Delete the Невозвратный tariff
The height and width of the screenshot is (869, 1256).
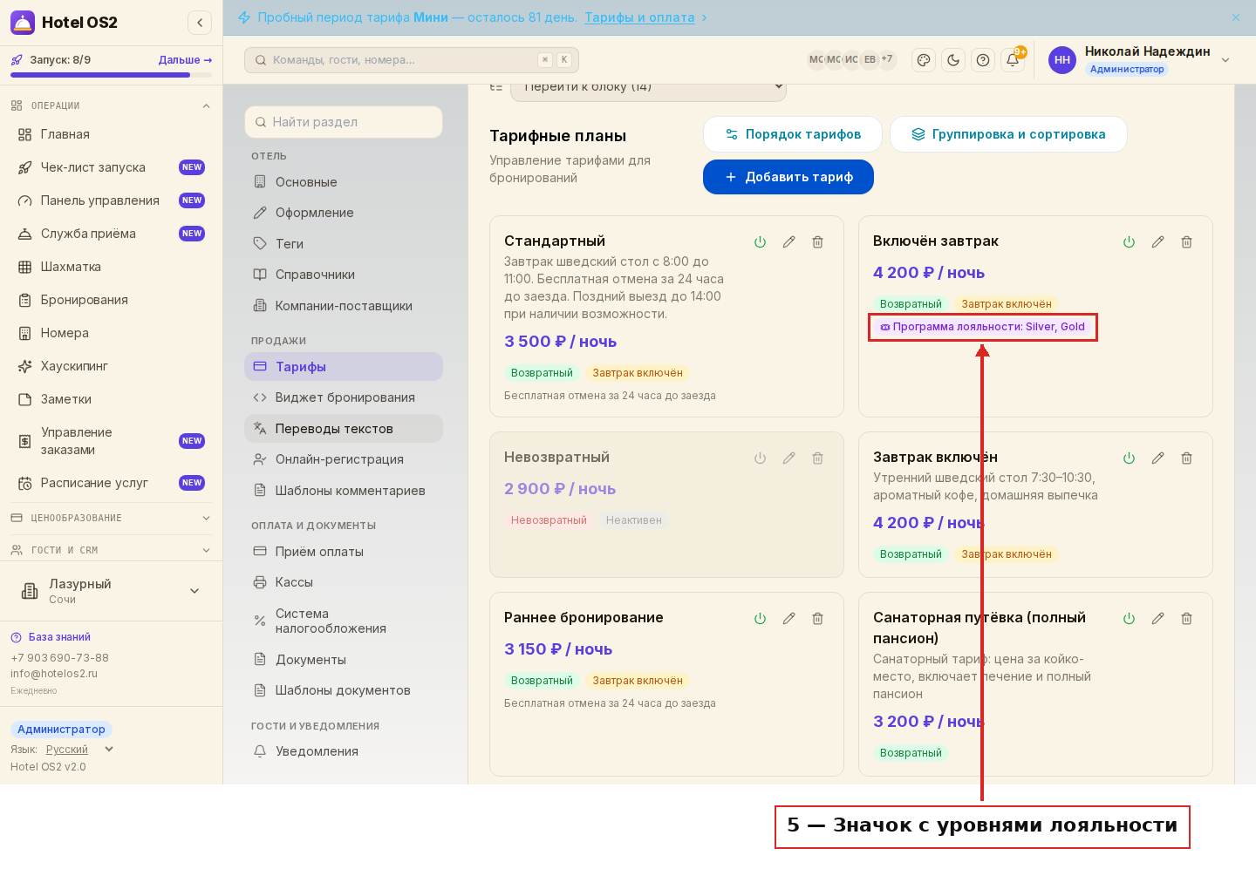click(817, 458)
